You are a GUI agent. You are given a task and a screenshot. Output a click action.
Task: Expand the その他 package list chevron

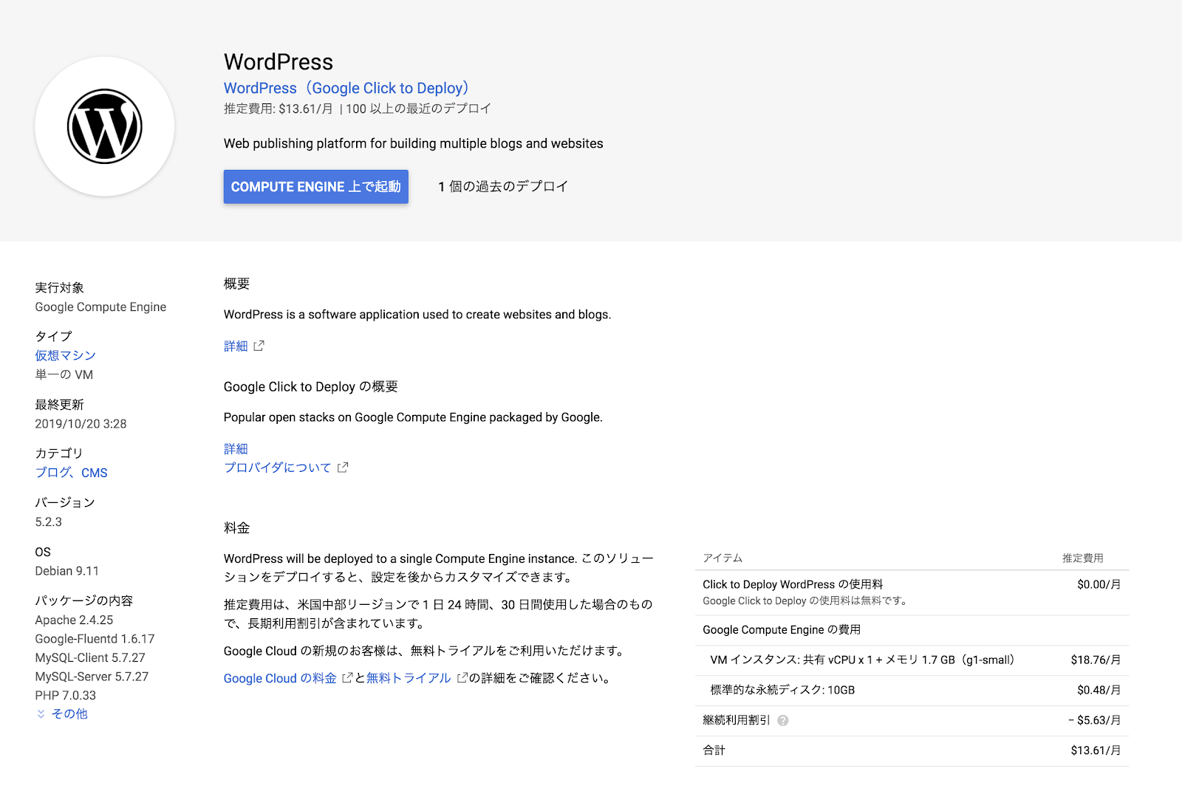(41, 714)
